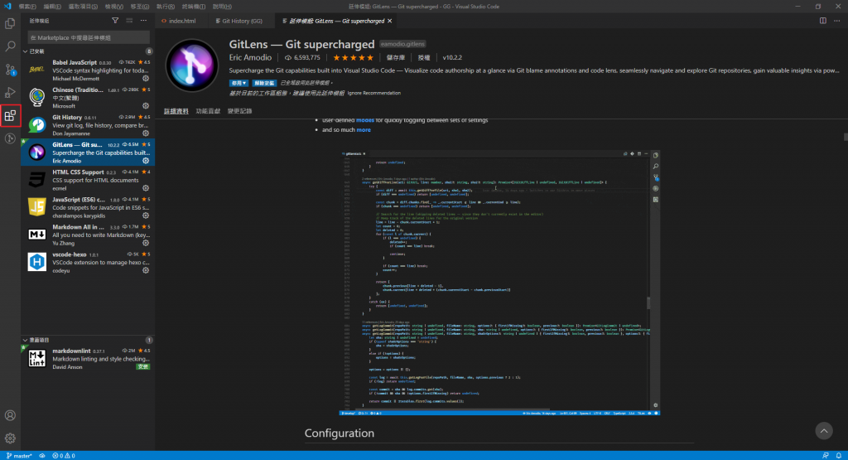The image size is (848, 460).
Task: Select the Feature Contributions (功能貢獻) tab
Action: (x=208, y=111)
